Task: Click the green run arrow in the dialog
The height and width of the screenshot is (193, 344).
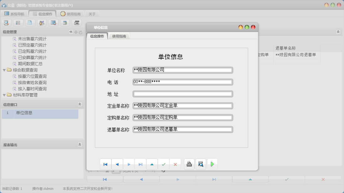Action: 212,164
